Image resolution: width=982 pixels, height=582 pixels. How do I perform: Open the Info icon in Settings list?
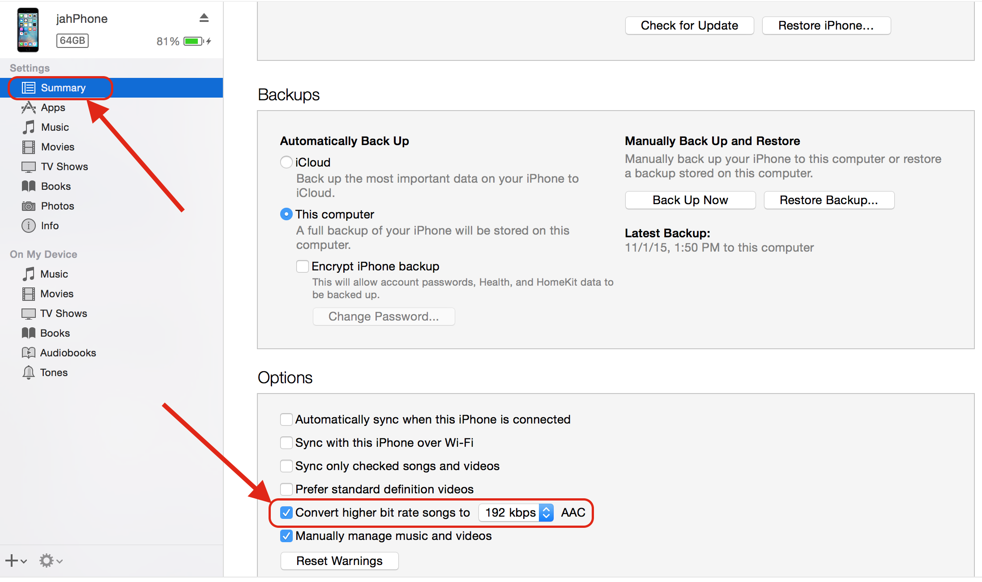tap(29, 226)
